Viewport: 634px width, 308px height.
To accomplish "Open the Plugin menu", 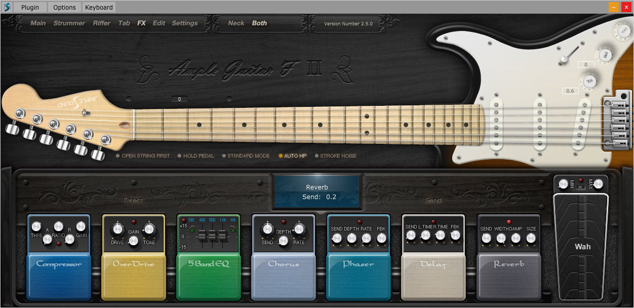I will click(30, 7).
